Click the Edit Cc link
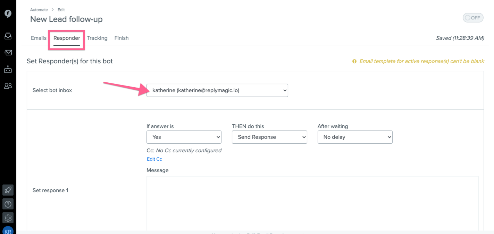The height and width of the screenshot is (234, 494). (x=154, y=159)
